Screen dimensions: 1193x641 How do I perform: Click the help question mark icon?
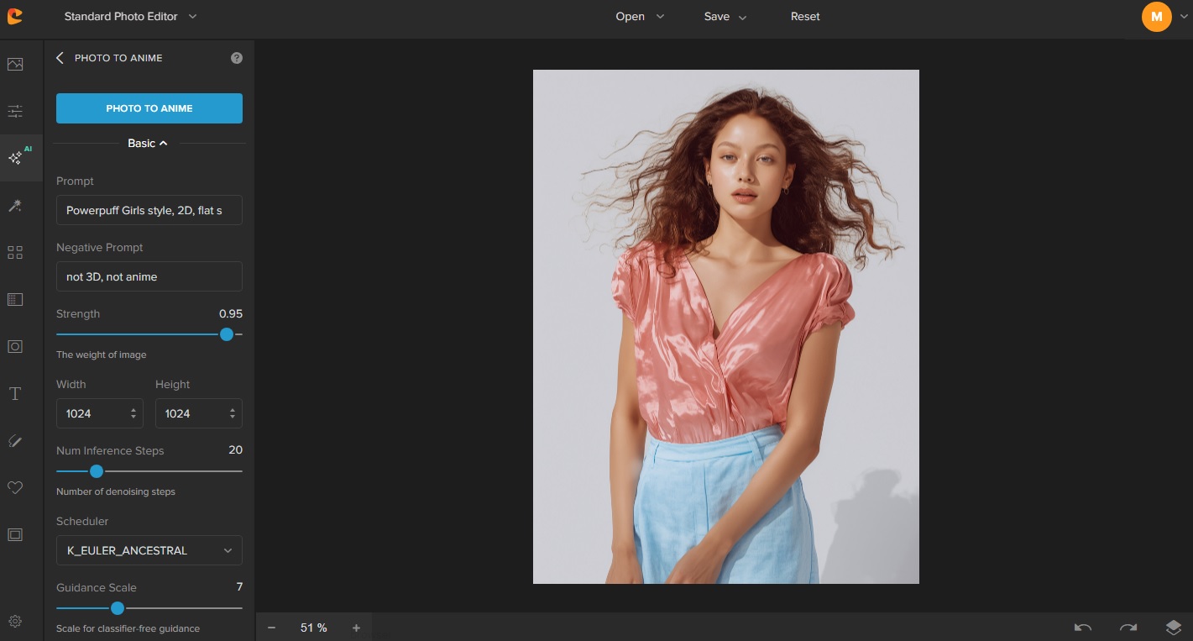tap(237, 58)
